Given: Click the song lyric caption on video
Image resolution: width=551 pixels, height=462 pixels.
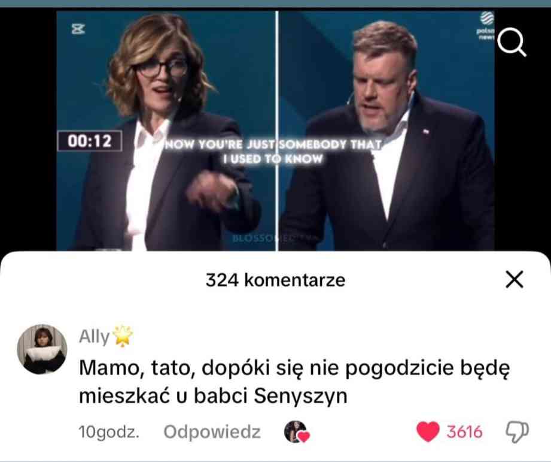Looking at the screenshot, I should point(273,152).
